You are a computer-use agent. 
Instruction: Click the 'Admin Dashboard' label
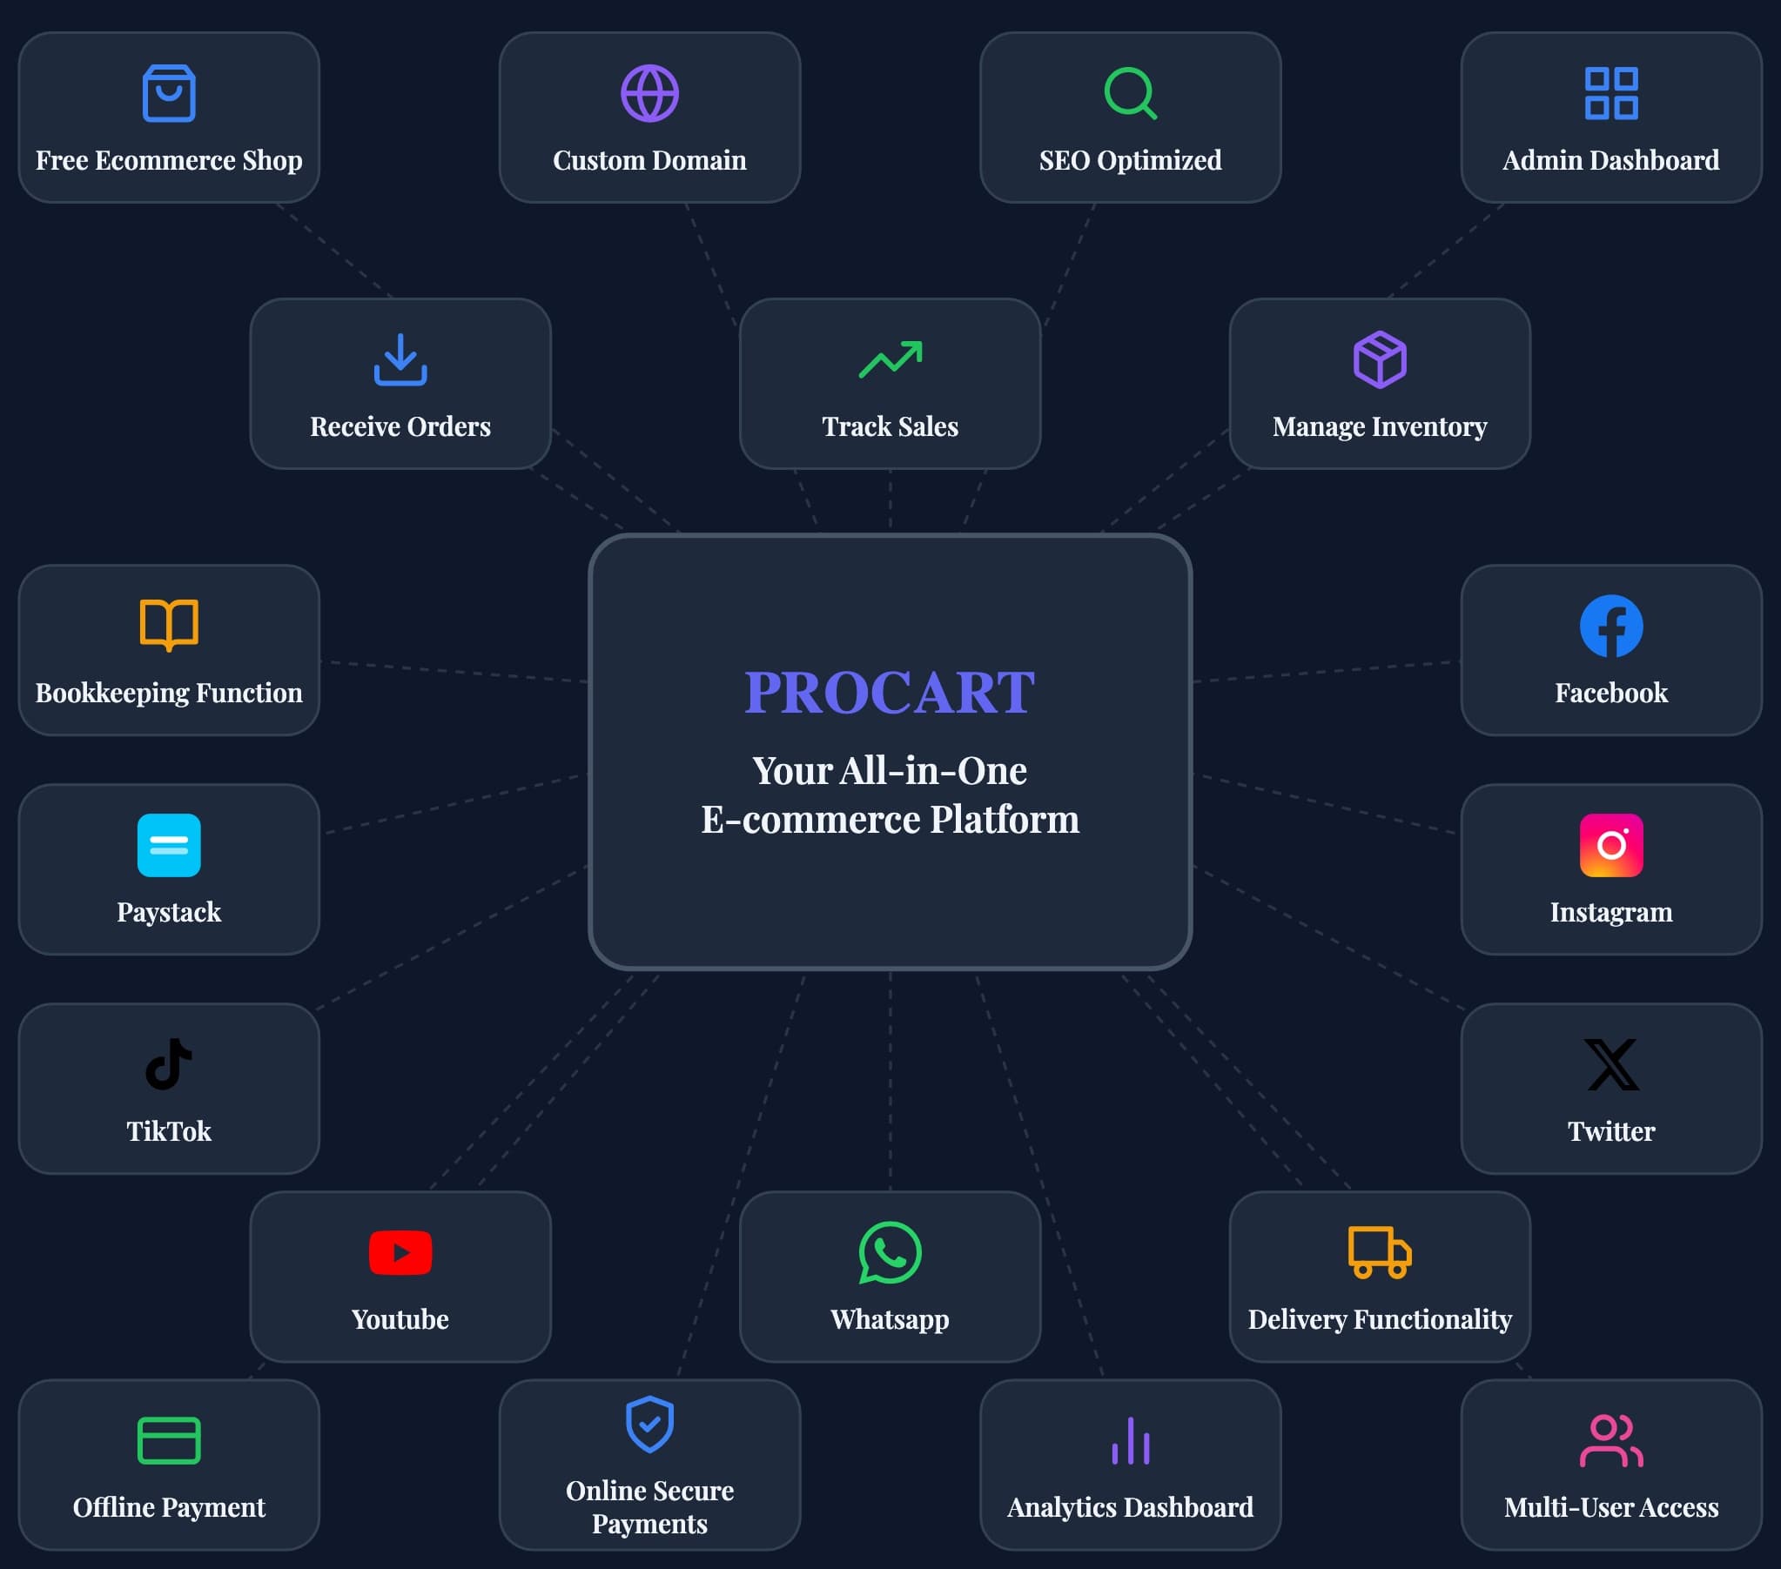coord(1611,160)
